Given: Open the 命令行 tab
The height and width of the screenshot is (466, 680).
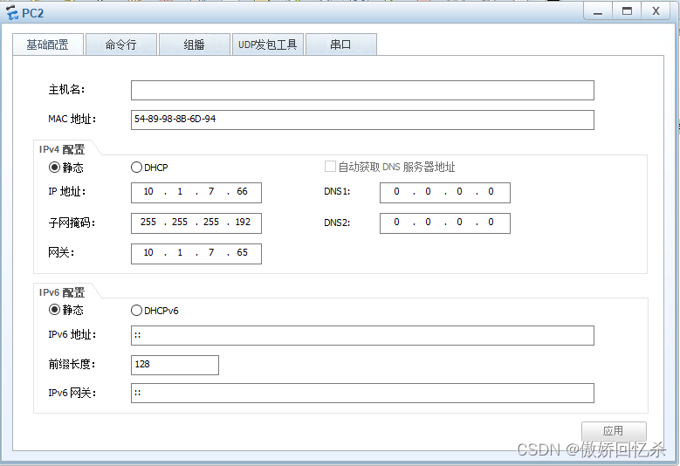Looking at the screenshot, I should tap(121, 45).
